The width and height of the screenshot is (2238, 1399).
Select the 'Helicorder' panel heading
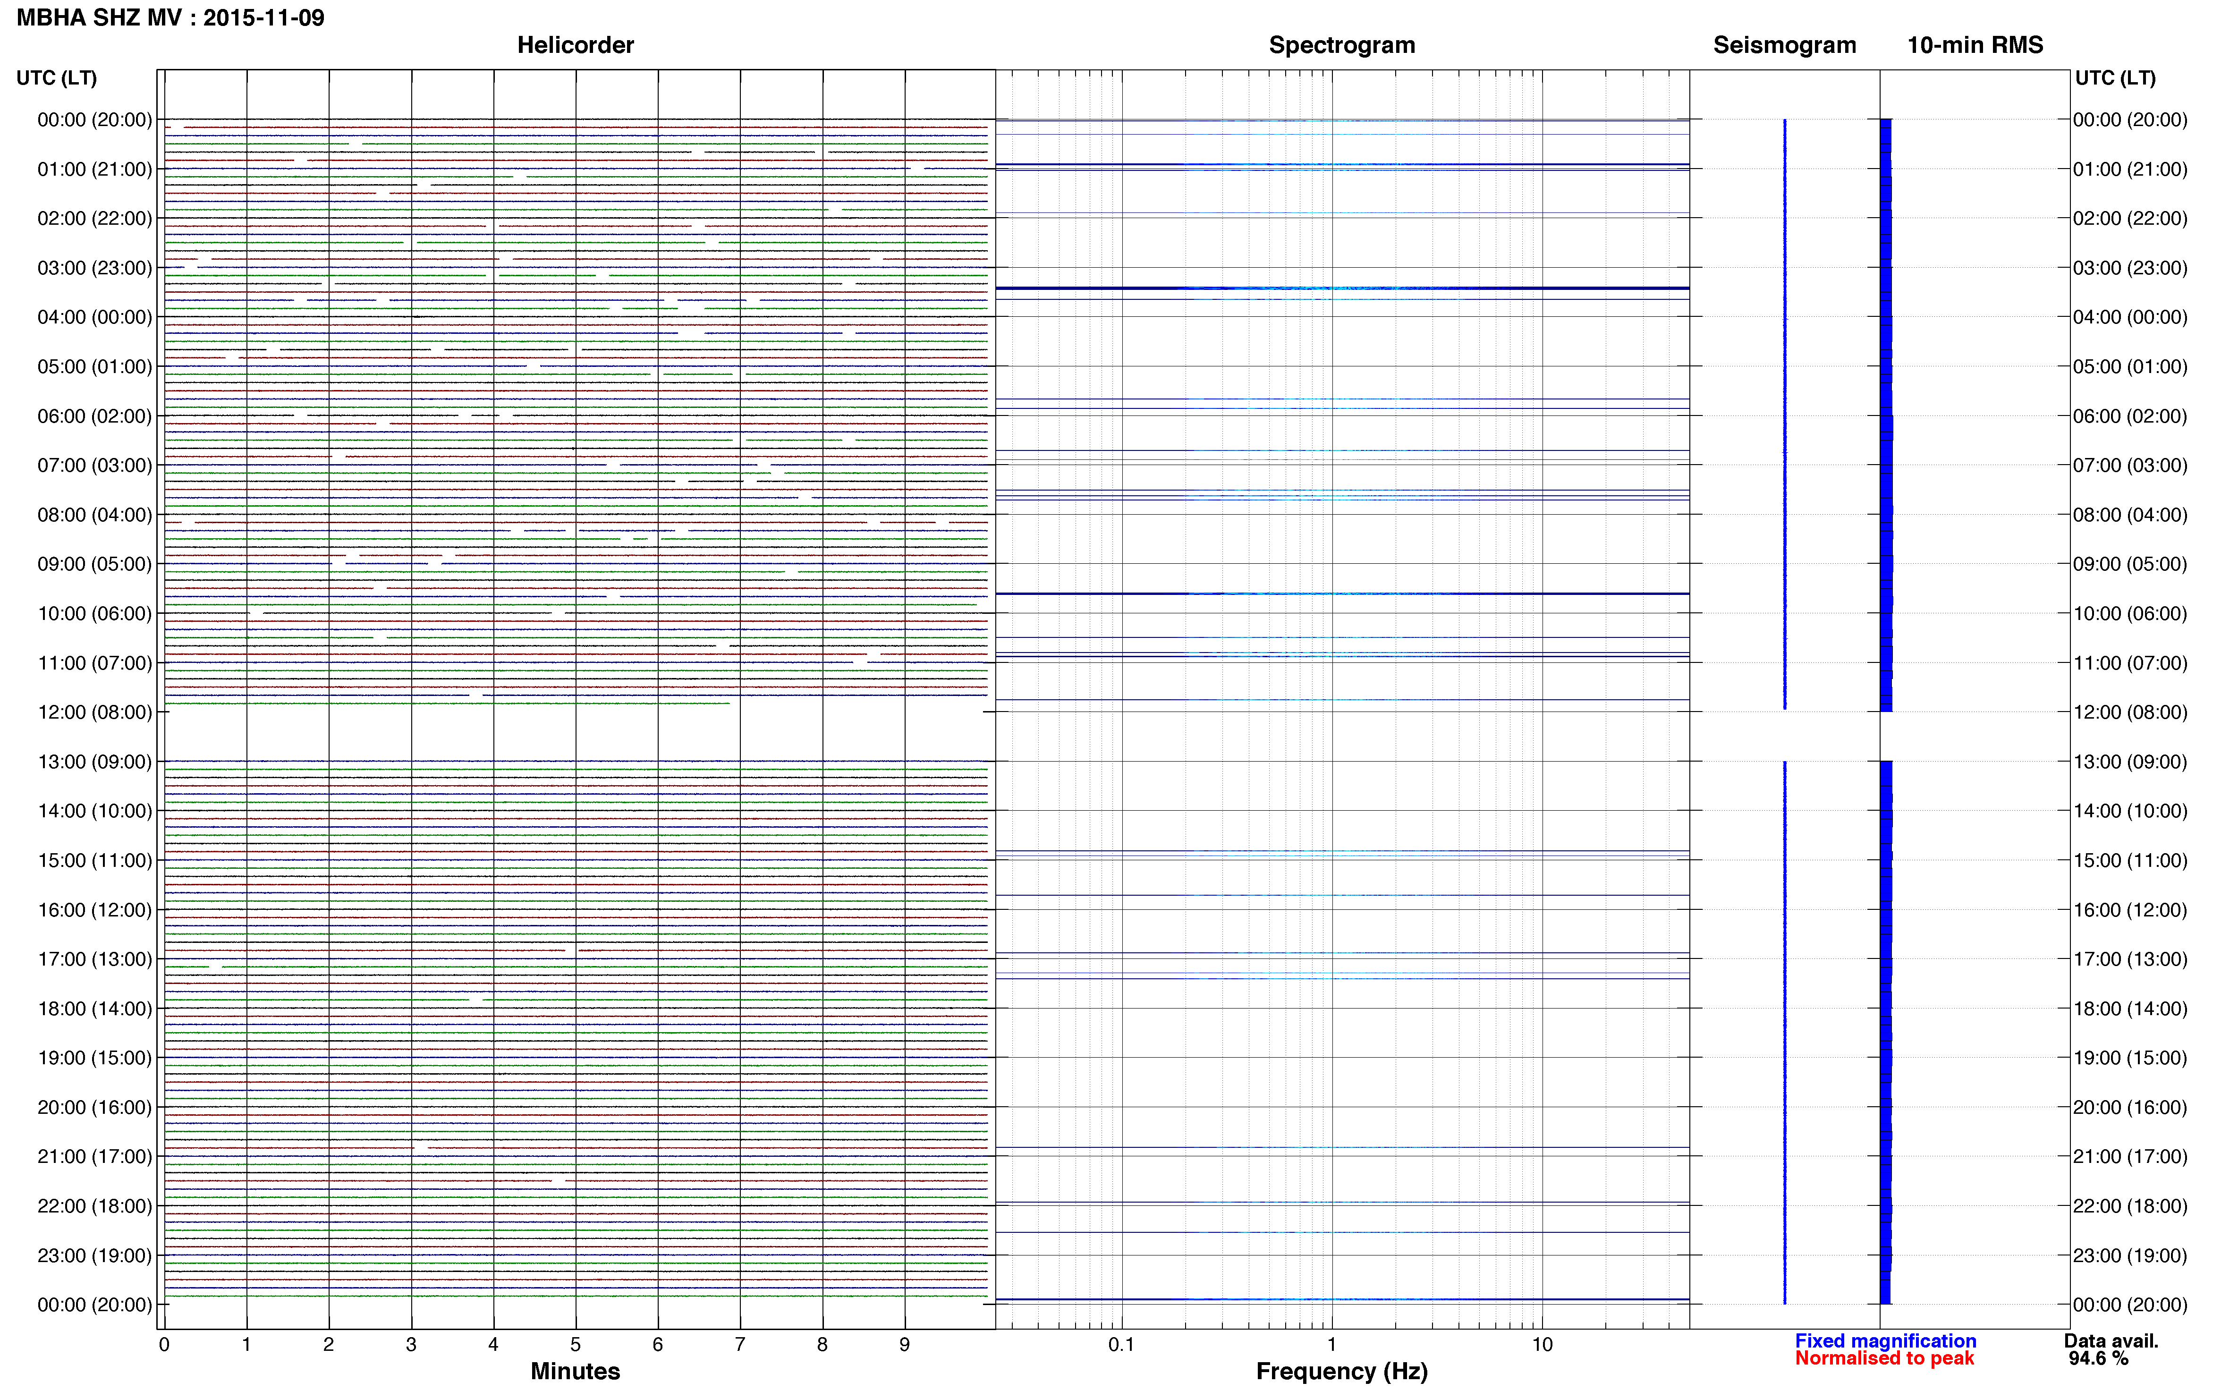click(x=576, y=45)
